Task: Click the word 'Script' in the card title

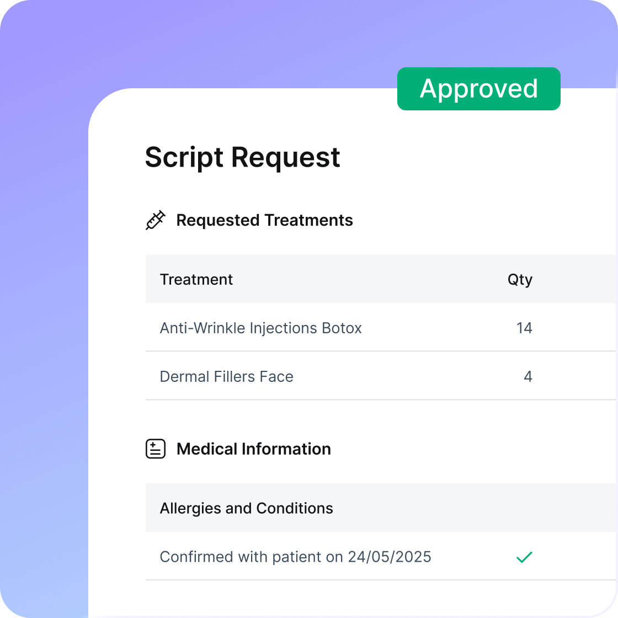Action: coord(184,157)
